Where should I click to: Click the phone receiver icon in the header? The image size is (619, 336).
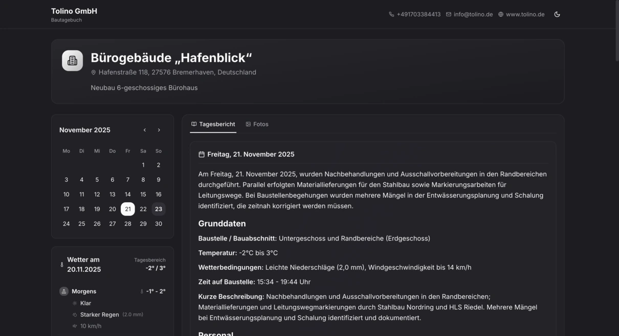[x=392, y=14]
